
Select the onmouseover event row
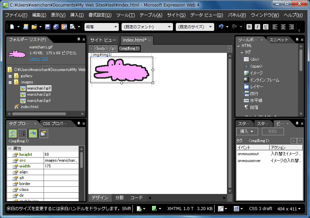pyautogui.click(x=269, y=161)
